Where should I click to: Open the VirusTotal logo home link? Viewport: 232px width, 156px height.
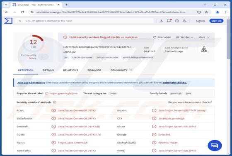pos(8,21)
